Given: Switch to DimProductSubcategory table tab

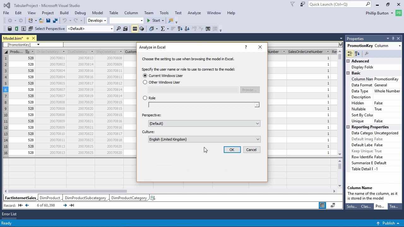Looking at the screenshot, I should tap(85, 198).
